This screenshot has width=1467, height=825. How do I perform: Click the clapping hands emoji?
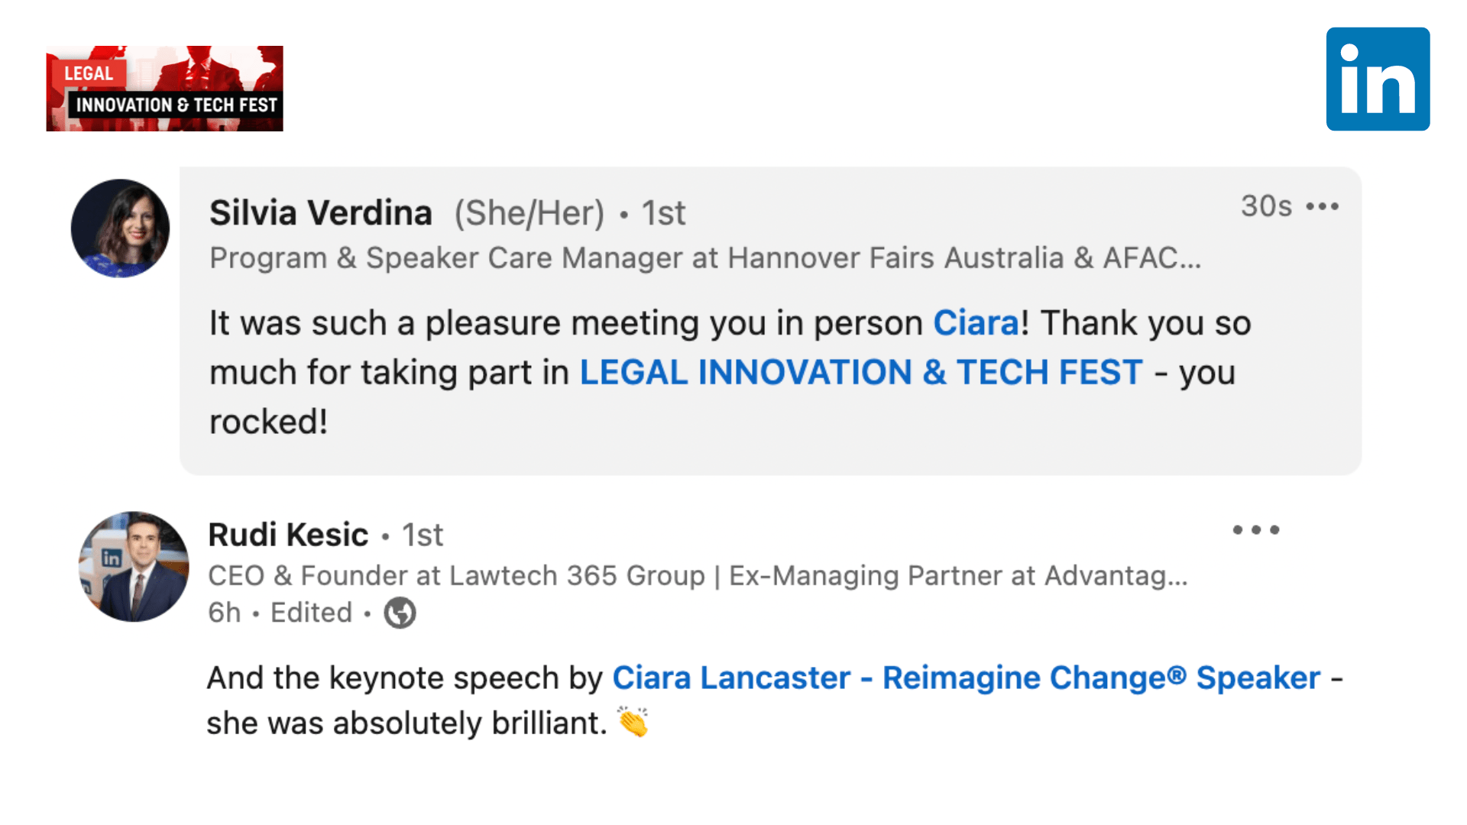point(633,722)
